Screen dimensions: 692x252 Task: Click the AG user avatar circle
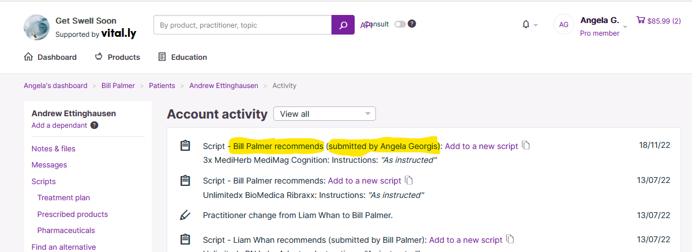pos(563,24)
